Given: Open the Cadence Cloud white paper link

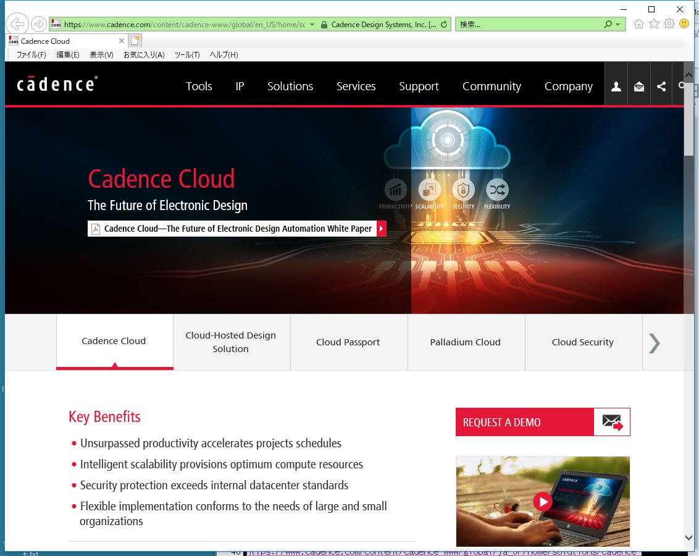Looking at the screenshot, I should pos(237,229).
